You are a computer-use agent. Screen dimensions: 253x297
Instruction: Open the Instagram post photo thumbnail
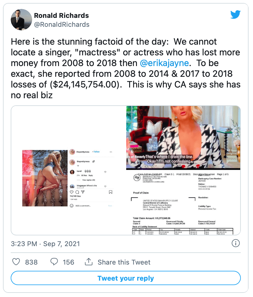(x=45, y=178)
